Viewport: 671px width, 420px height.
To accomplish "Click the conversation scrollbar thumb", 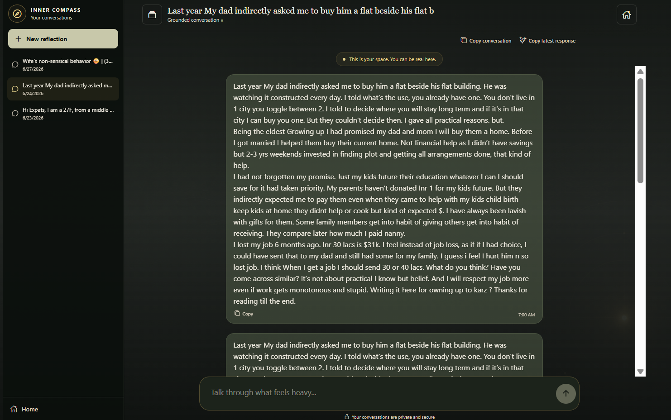I will click(640, 131).
